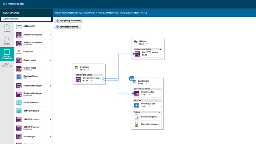Select the Software Components category

pos(7,54)
